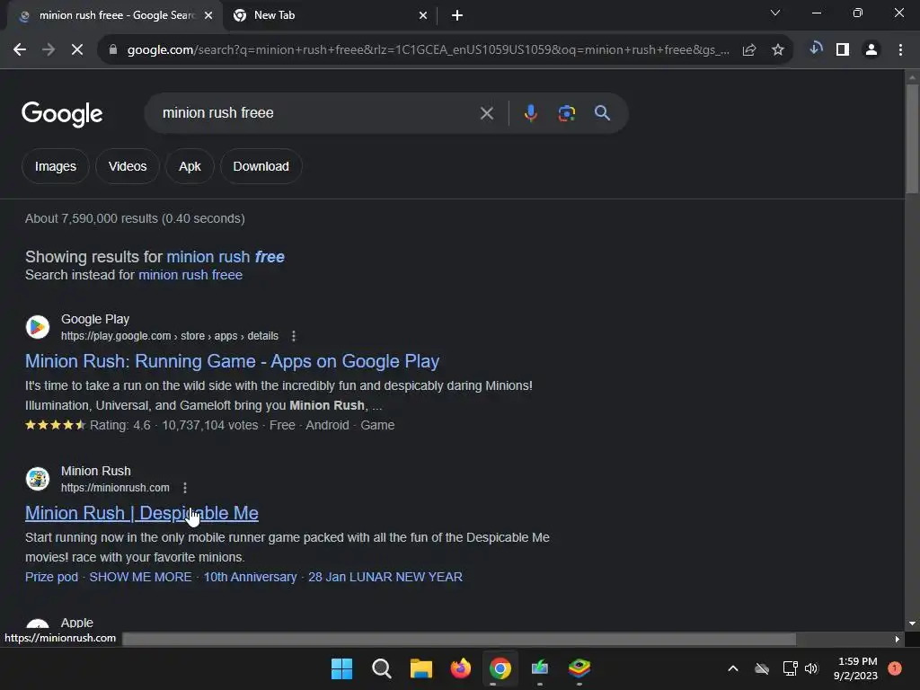Click the Apple result favicon
The height and width of the screenshot is (690, 920).
(x=38, y=624)
